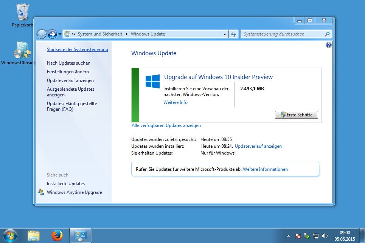
Task: Click the safely remove hardware tray icon
Action: tap(307, 236)
